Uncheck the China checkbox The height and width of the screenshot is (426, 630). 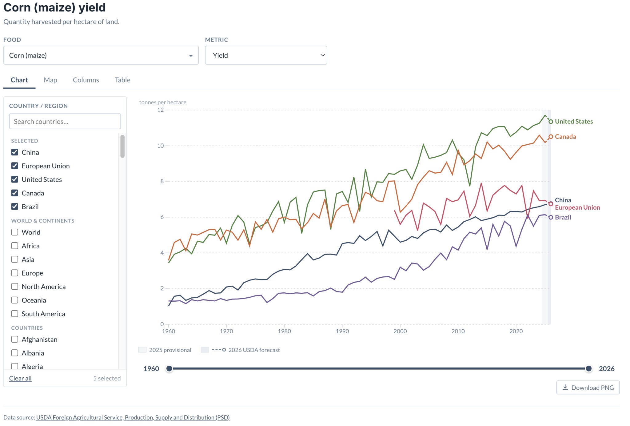[x=15, y=152]
